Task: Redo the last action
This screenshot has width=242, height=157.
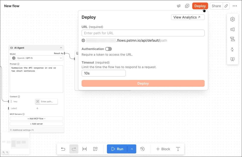Action: coord(74,149)
